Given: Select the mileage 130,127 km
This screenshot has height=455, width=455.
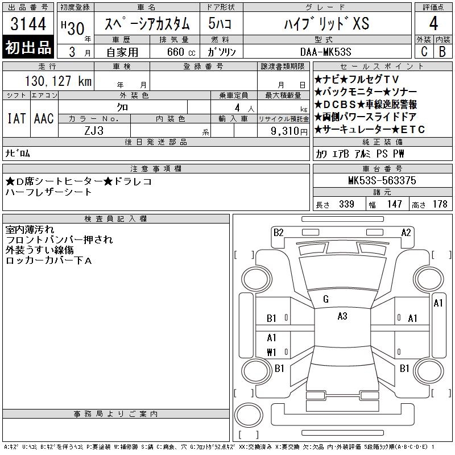Looking at the screenshot, I should [58, 81].
